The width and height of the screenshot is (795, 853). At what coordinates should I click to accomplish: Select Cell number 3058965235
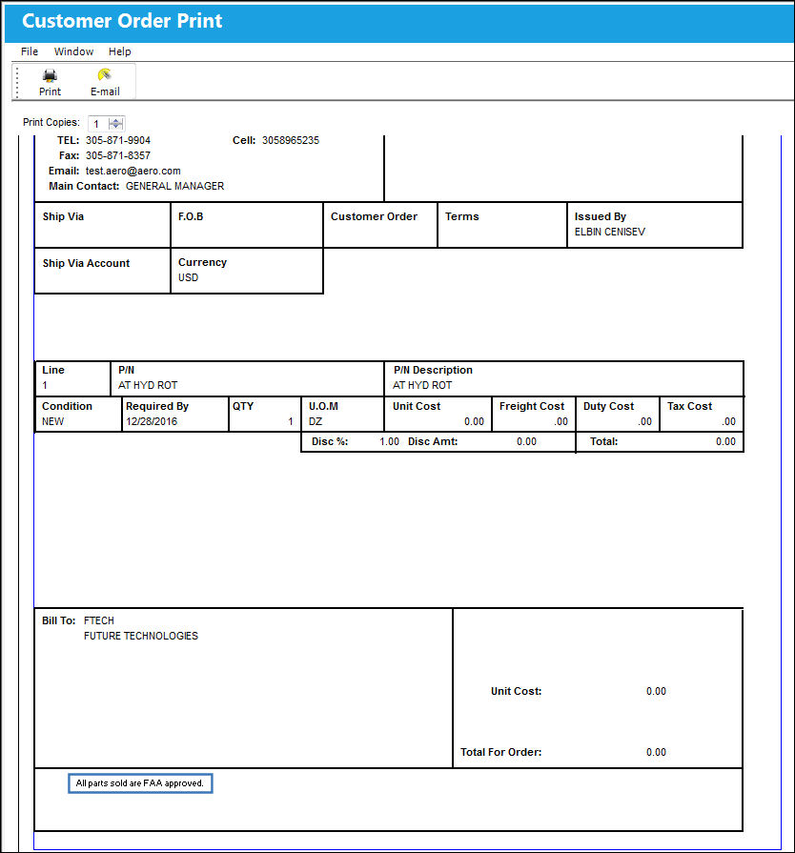291,140
